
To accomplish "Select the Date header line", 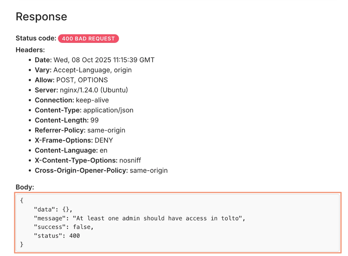I will [x=94, y=60].
